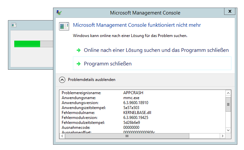Click the horizontal scrollbar thumb
244x150 pixels.
127,136
